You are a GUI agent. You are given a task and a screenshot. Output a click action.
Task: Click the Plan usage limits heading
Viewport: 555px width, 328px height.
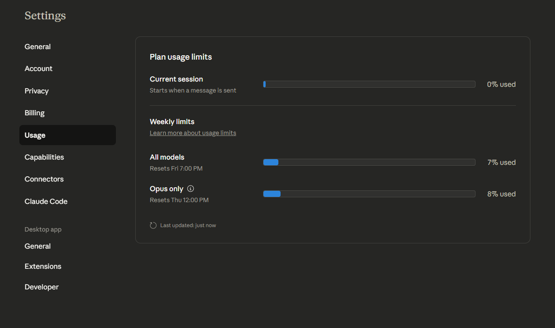pyautogui.click(x=181, y=57)
